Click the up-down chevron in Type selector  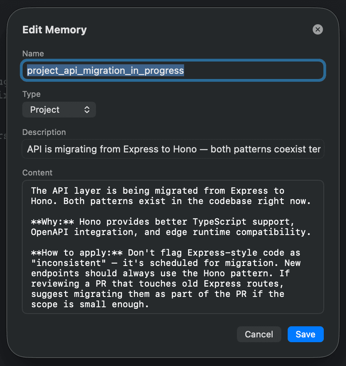coord(87,110)
